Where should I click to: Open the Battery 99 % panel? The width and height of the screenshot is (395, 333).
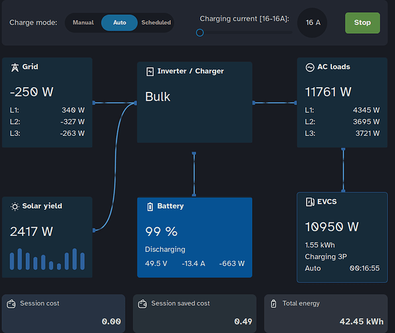(x=194, y=237)
